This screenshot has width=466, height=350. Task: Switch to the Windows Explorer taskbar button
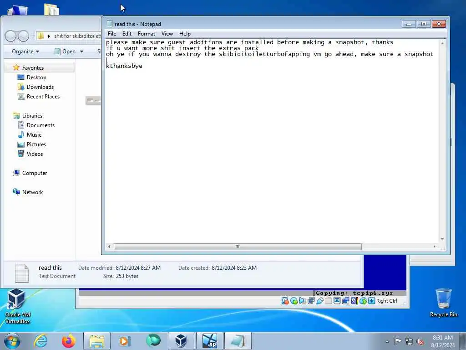[x=97, y=341]
